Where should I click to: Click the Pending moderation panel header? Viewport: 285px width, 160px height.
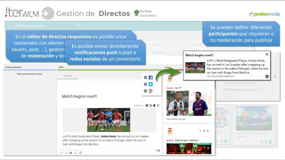coord(13,67)
